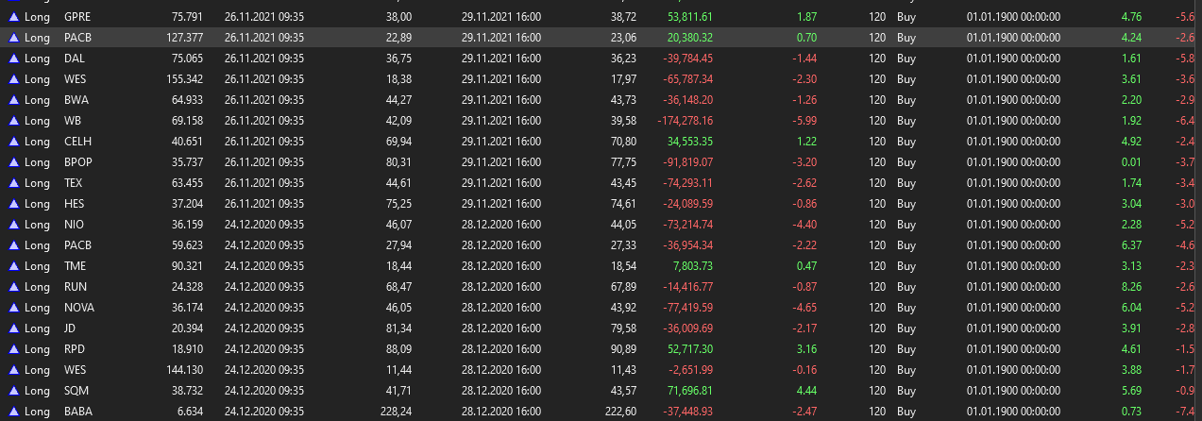Select the TEX quantity 63.455
The image size is (1202, 421).
(x=187, y=183)
